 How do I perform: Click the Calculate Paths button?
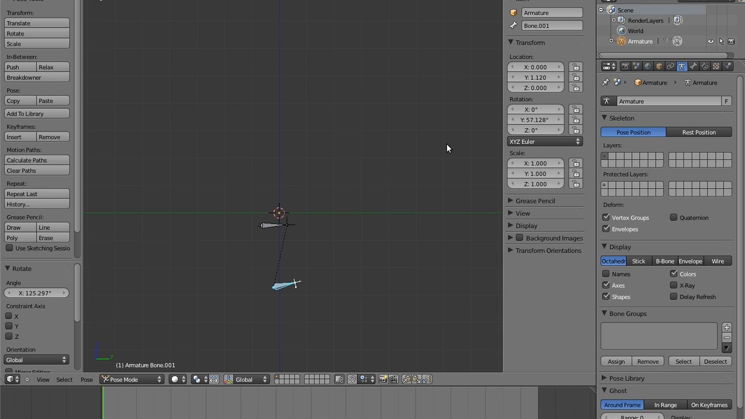click(37, 160)
